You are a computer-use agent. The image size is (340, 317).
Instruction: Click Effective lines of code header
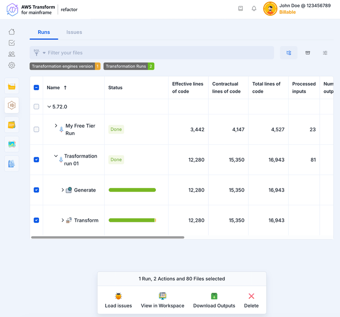point(188,87)
